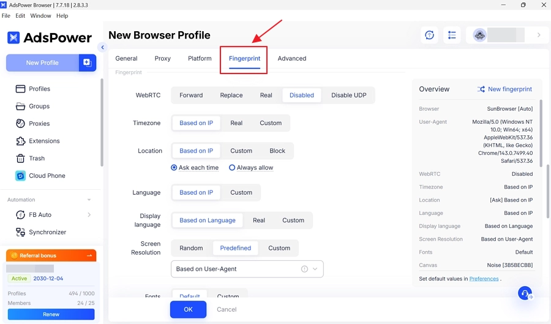Click the arrow on Referral bonus banner
Viewport: 551px width, 324px height.
(89, 255)
